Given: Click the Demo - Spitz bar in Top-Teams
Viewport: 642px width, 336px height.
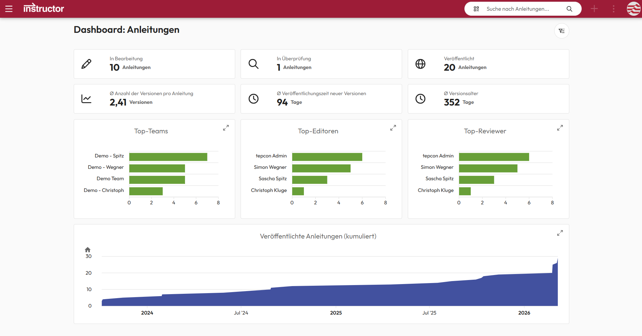Looking at the screenshot, I should coord(168,157).
